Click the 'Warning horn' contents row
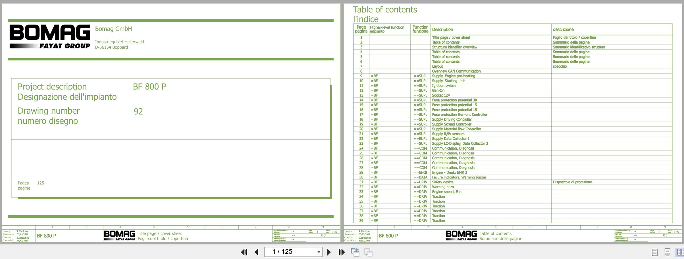 (443, 187)
